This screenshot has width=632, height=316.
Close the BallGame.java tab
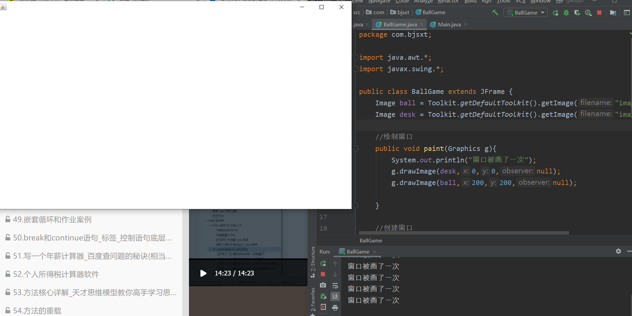[x=422, y=24]
